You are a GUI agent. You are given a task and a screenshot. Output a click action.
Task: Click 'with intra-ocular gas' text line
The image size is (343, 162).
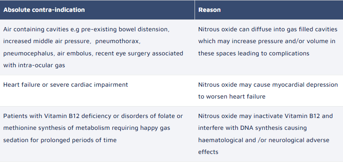click(x=34, y=65)
